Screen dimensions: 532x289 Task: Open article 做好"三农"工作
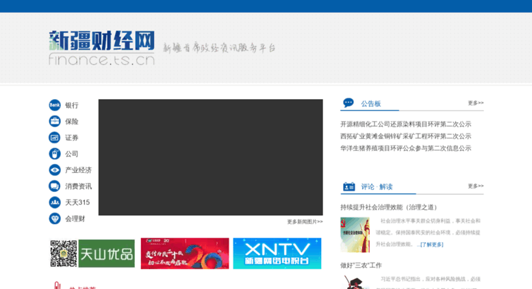[x=361, y=265]
